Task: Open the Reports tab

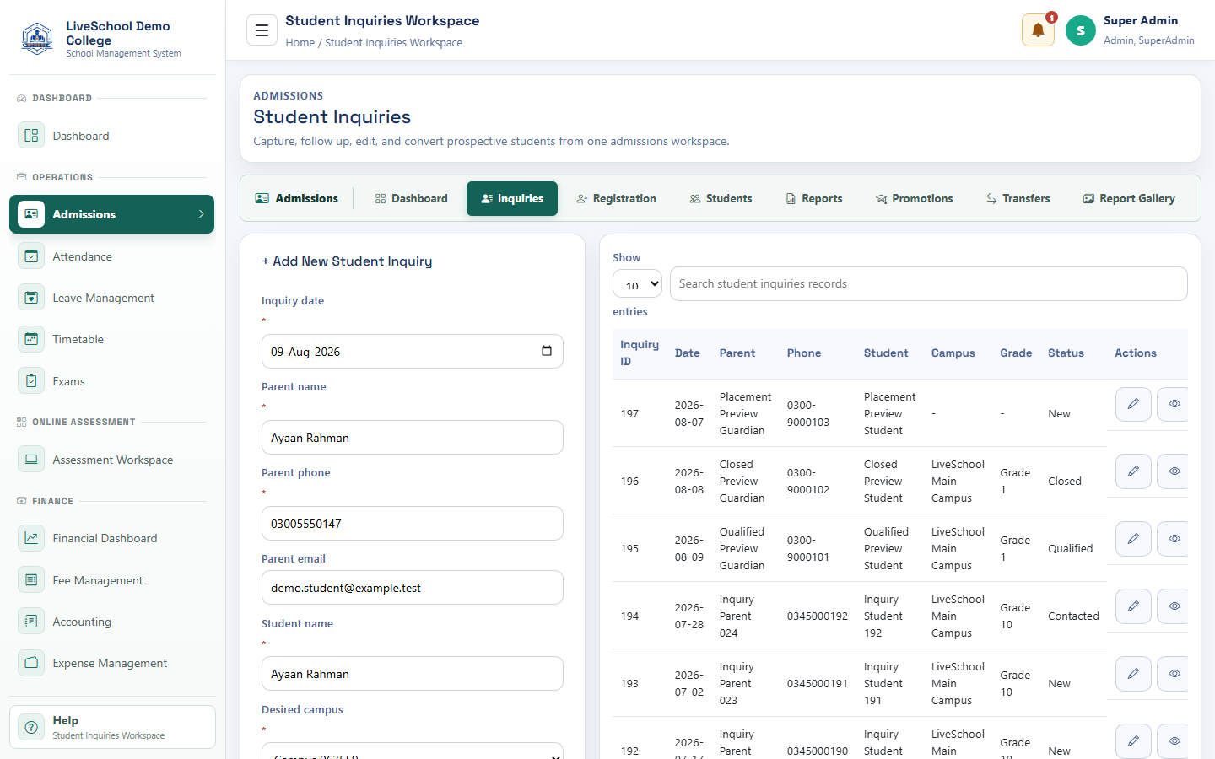Action: coord(814,198)
